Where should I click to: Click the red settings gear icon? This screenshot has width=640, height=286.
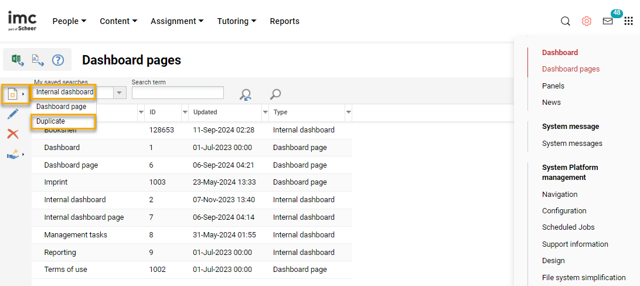(586, 21)
